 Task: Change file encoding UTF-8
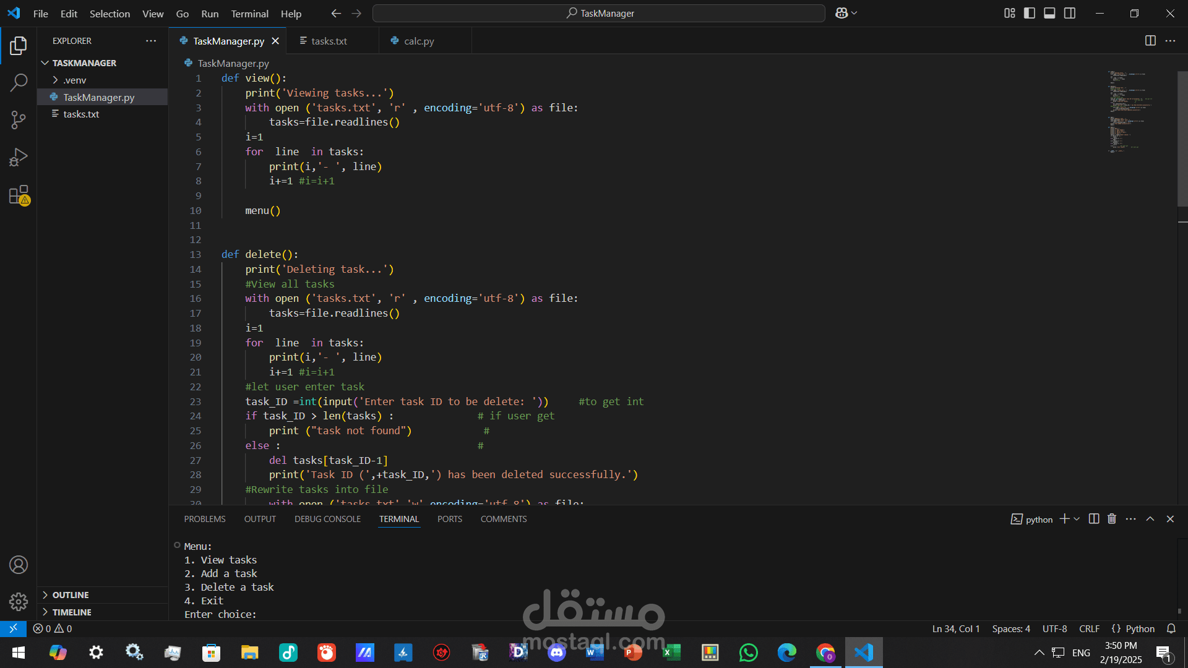coord(1054,628)
